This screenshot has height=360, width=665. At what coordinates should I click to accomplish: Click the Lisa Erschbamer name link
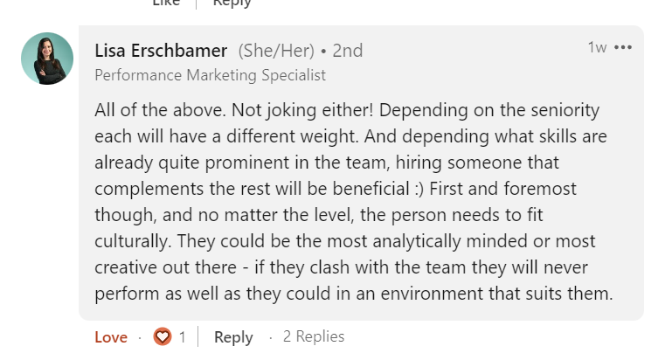click(162, 51)
